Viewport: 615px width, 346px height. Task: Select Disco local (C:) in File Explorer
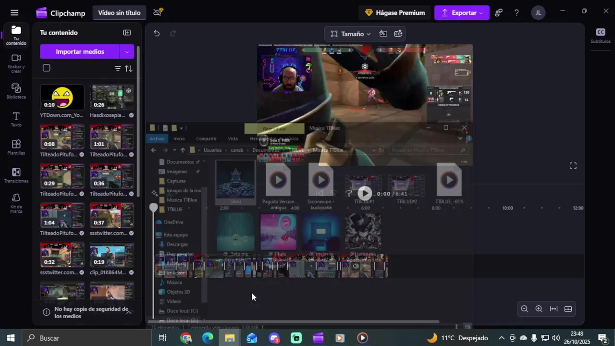pos(182,311)
